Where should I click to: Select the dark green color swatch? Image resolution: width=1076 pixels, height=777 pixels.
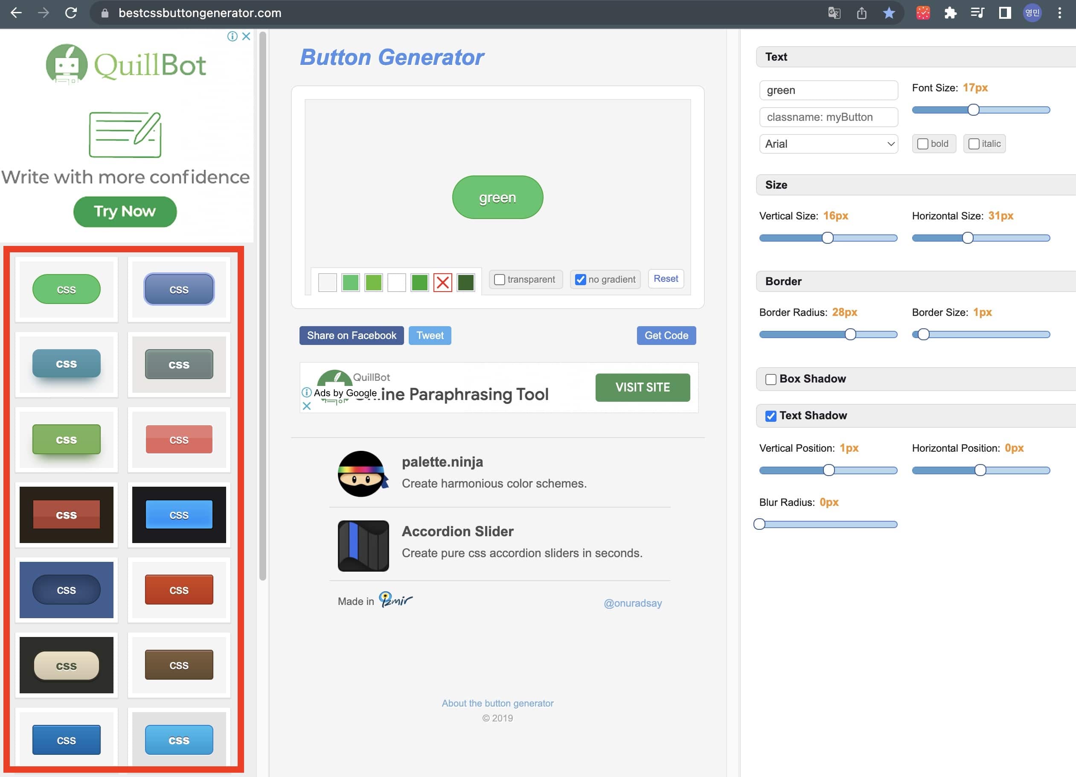pos(465,283)
